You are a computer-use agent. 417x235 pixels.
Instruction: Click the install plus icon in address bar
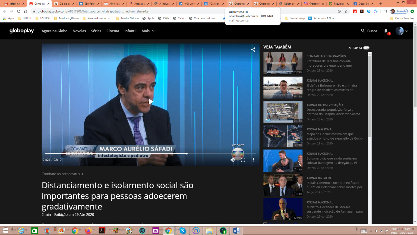339,11
